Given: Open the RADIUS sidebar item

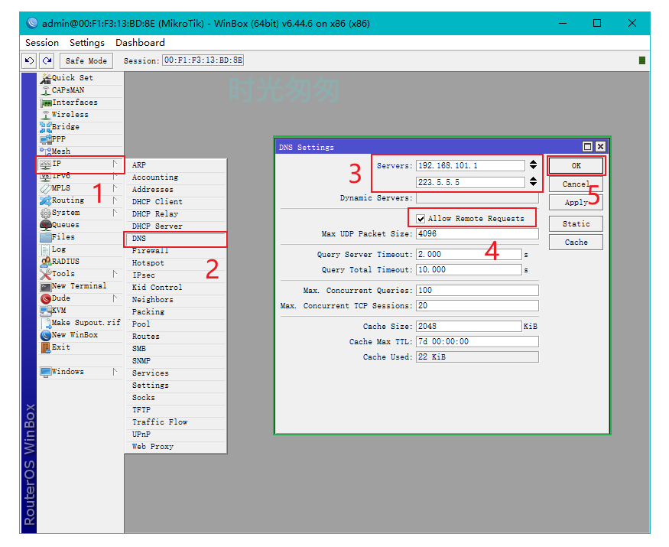Looking at the screenshot, I should (80, 262).
